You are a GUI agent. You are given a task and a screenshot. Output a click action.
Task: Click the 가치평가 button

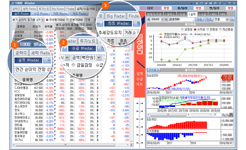coord(154,70)
